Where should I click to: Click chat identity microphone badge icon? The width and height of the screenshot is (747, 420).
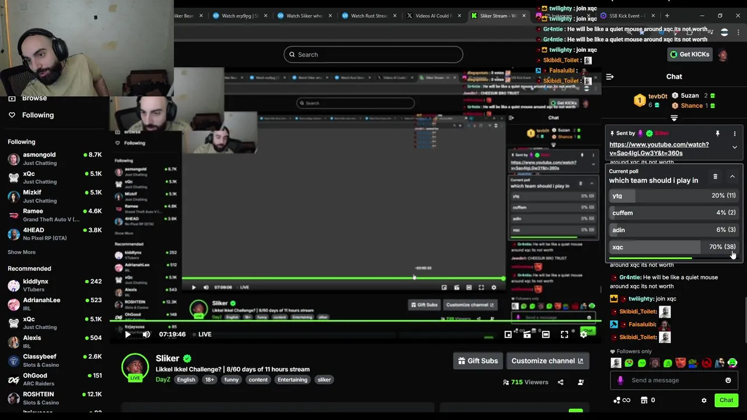pos(620,380)
